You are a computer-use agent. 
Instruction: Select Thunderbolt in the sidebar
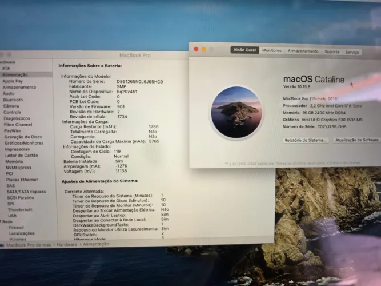(20, 209)
